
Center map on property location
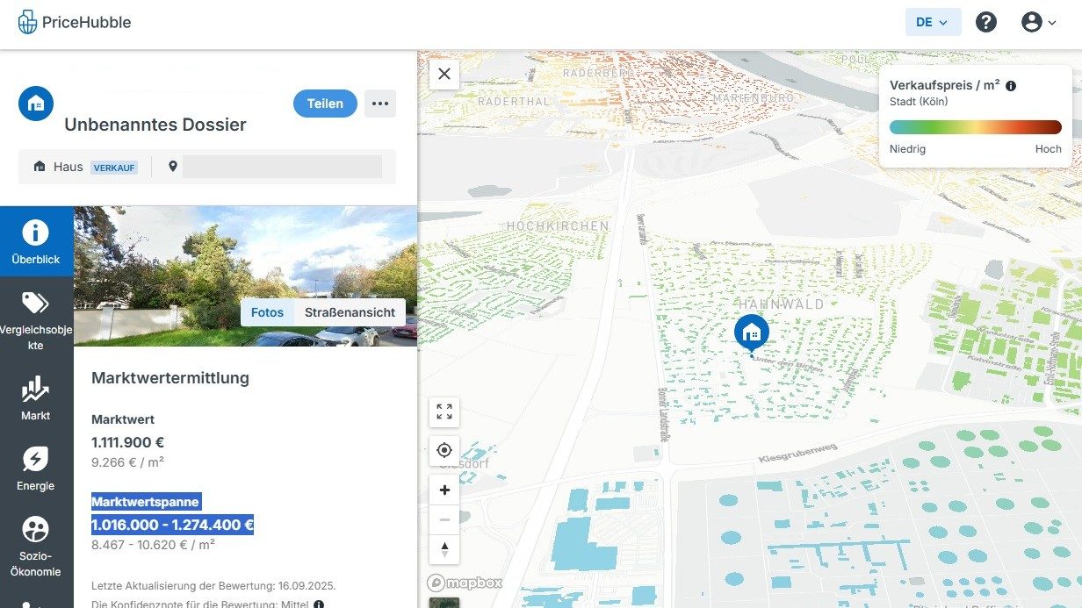point(444,450)
